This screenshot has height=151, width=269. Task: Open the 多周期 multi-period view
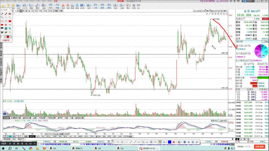tap(56, 11)
